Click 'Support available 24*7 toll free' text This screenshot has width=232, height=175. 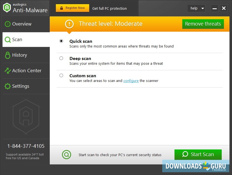(x=25, y=156)
